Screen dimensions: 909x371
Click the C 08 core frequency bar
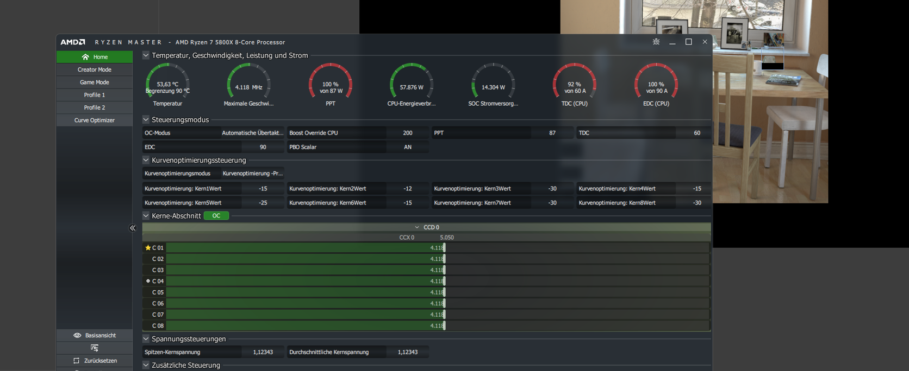coord(438,325)
